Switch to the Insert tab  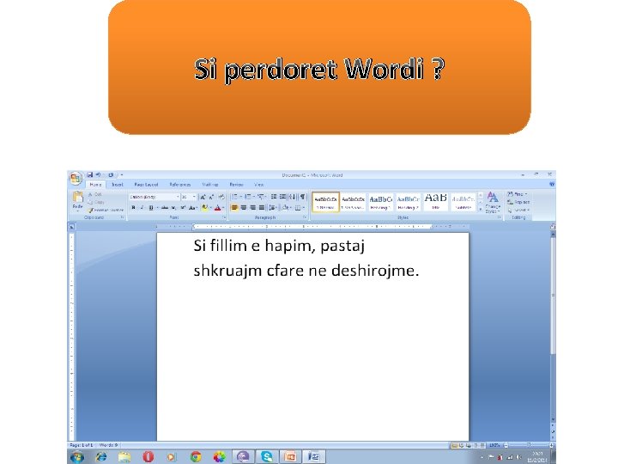point(118,184)
